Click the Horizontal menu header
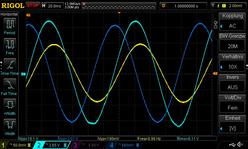 point(9,14)
